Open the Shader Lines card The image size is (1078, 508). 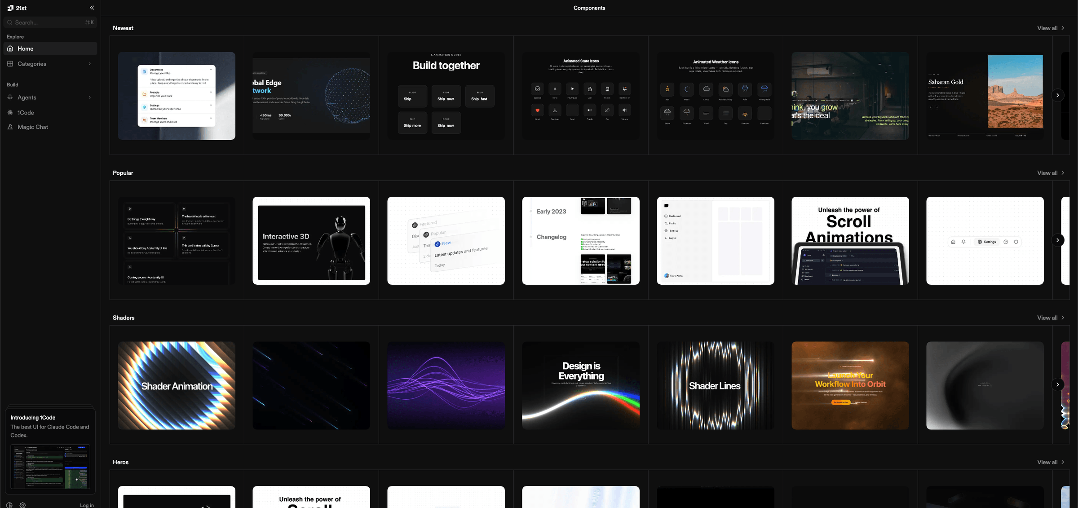pos(716,385)
